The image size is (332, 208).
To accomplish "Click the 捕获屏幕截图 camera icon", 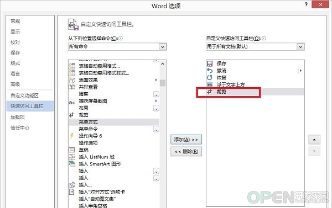I will 72,102.
